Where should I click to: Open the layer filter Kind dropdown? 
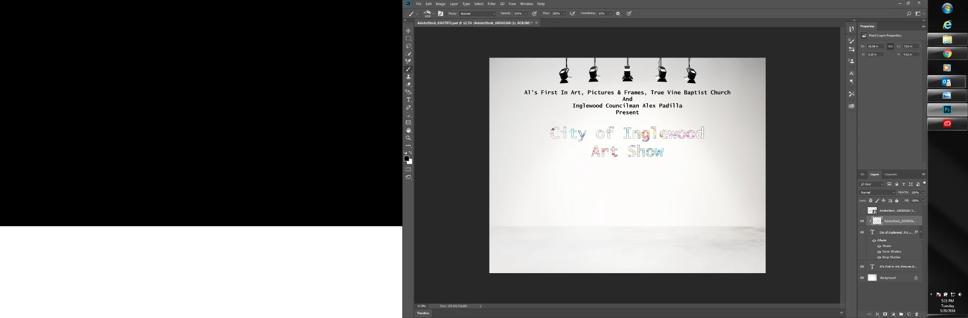coord(872,184)
